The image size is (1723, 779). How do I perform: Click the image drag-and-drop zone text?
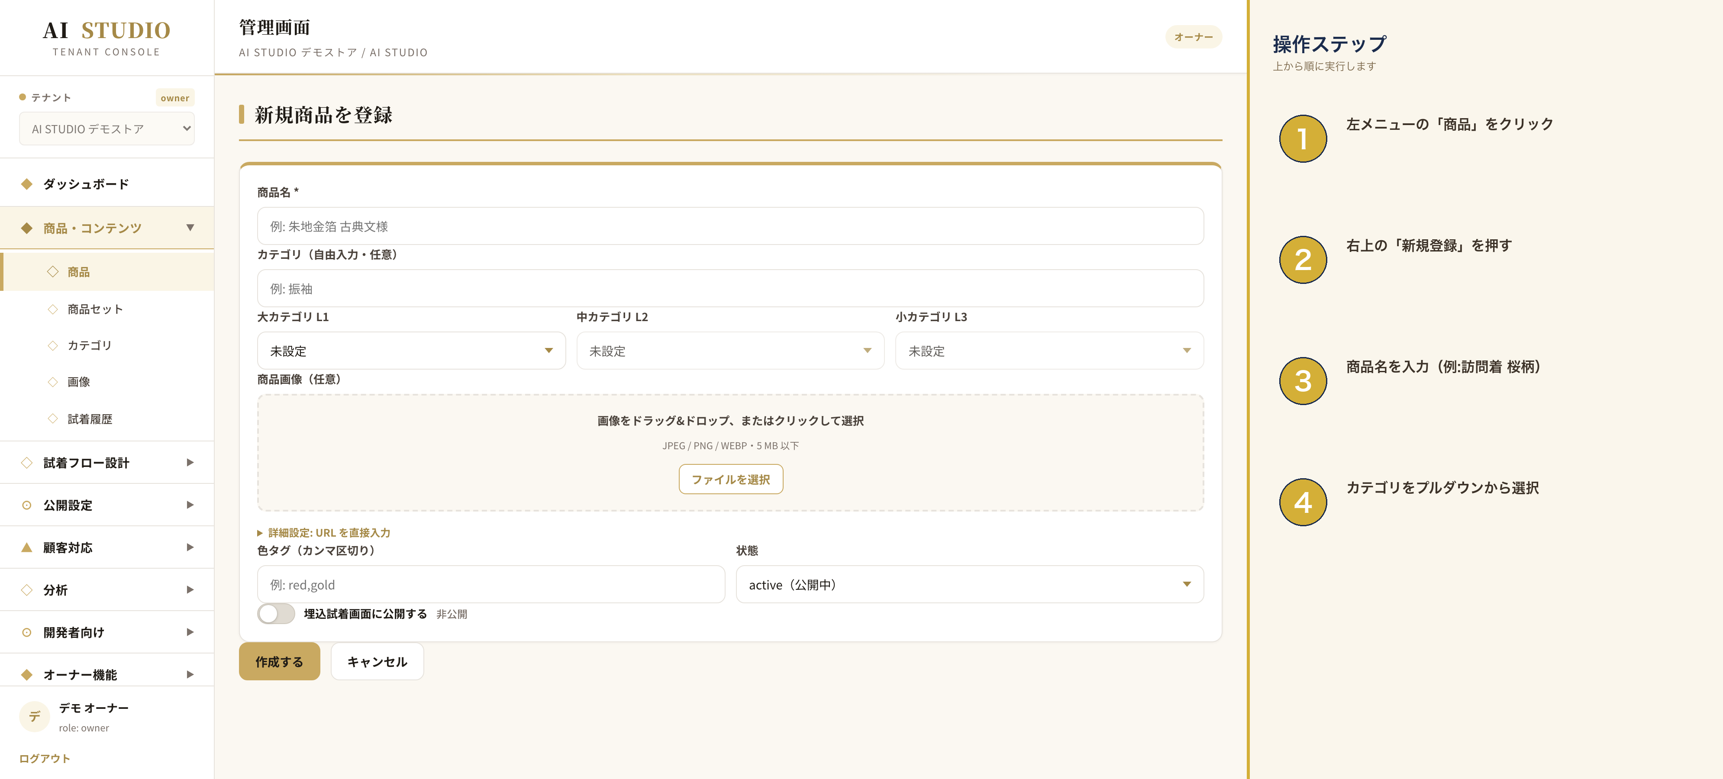click(730, 421)
